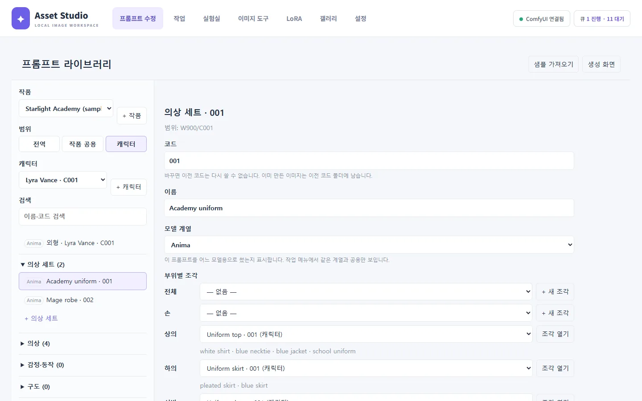Click + 새 조각 for 전체 row
642x401 pixels.
555,292
